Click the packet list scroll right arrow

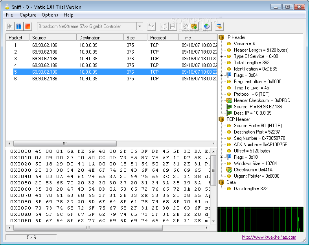pos(213,143)
